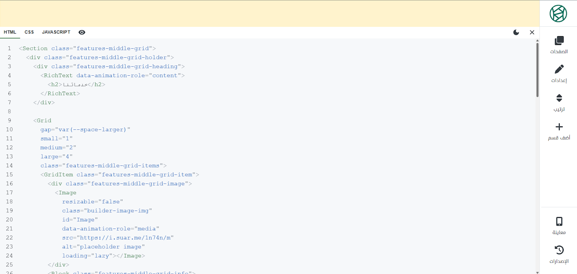This screenshot has height=274, width=577.
Task: Switch to the JAVASCRIPT tab
Action: tap(56, 32)
